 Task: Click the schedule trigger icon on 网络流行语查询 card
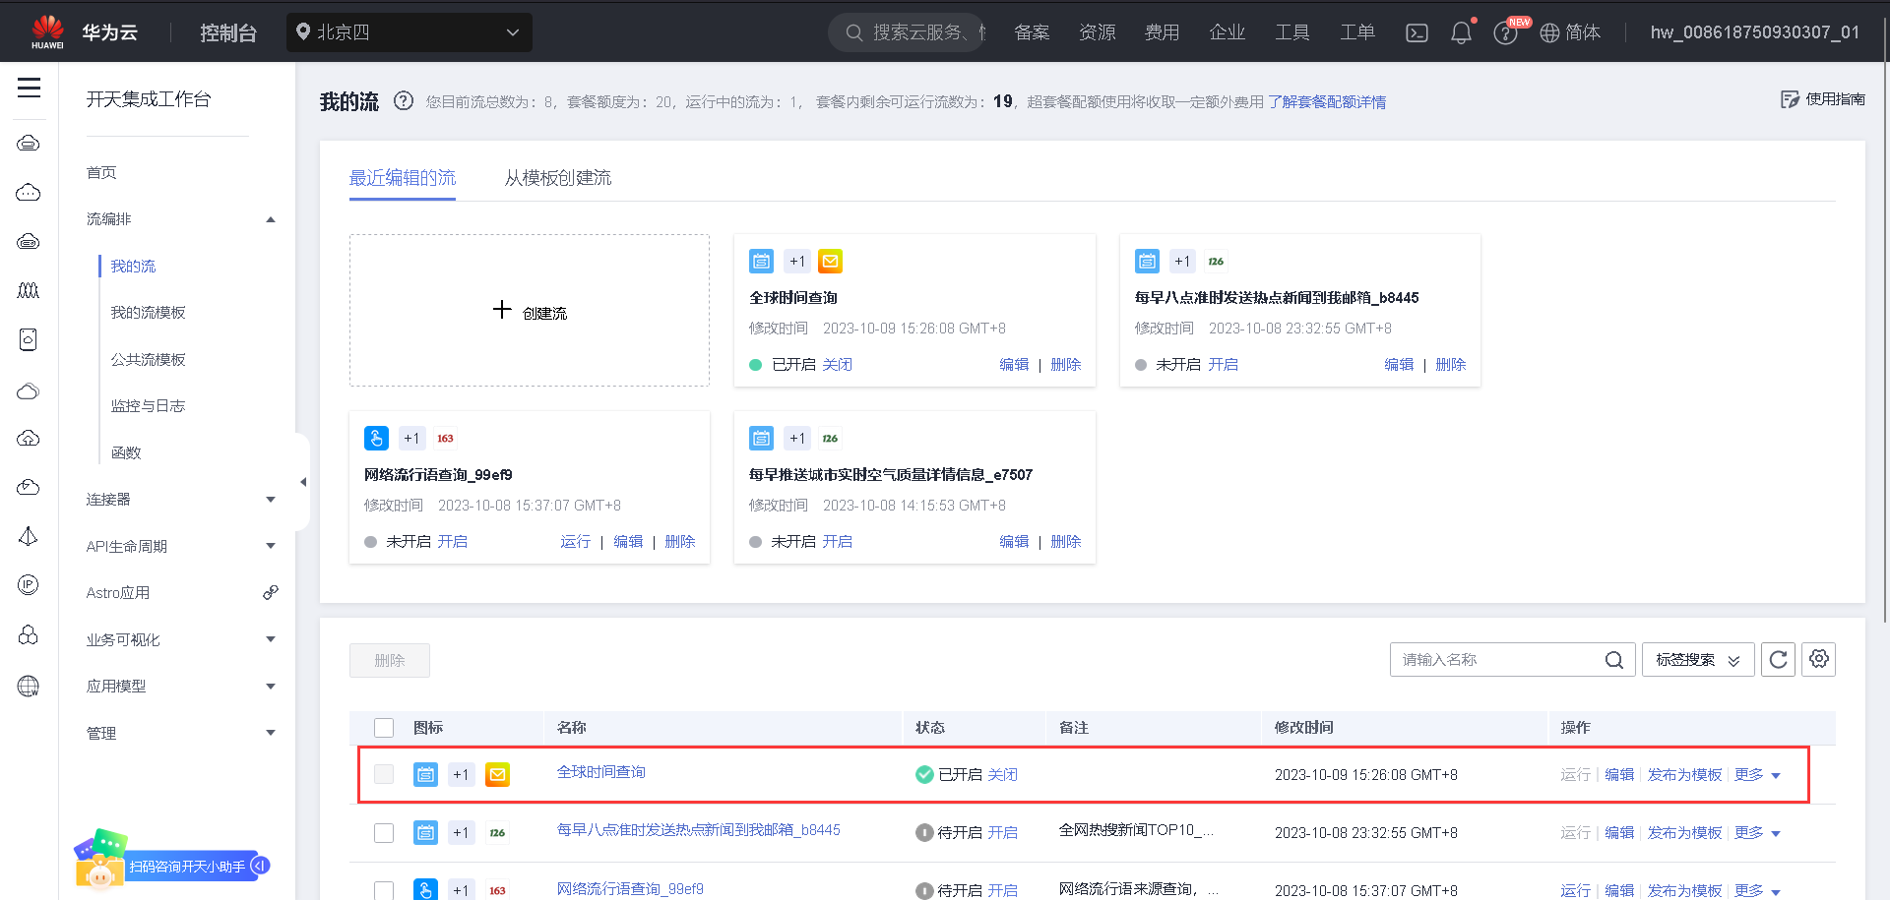coord(376,438)
